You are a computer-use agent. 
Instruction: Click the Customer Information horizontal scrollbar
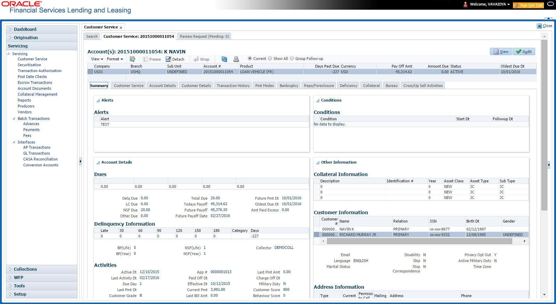[419, 241]
